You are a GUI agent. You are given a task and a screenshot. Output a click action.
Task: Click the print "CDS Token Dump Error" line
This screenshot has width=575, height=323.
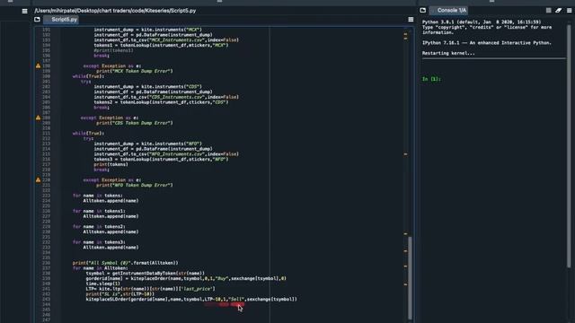pyautogui.click(x=135, y=123)
